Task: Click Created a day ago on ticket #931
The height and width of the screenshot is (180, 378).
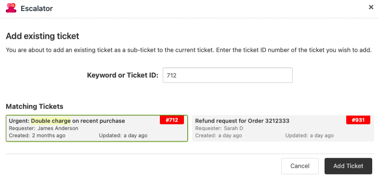Action: point(219,135)
